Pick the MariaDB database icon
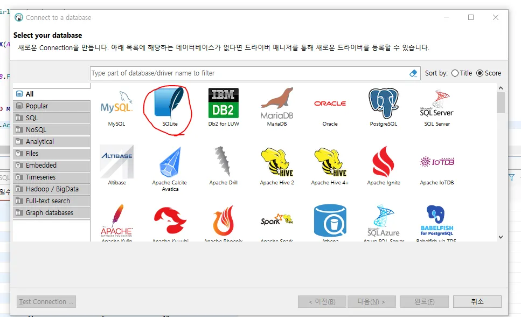 coord(277,103)
